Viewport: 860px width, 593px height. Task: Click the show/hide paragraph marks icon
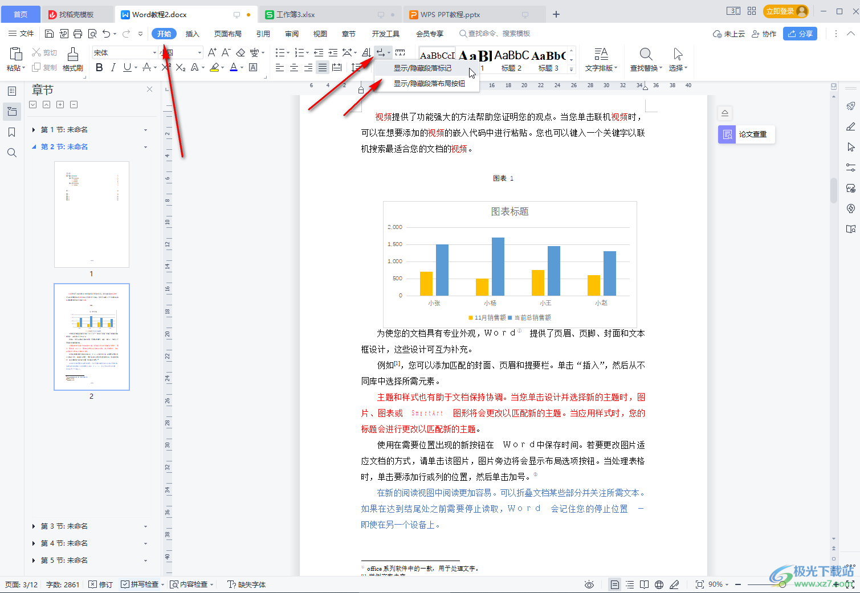click(380, 52)
